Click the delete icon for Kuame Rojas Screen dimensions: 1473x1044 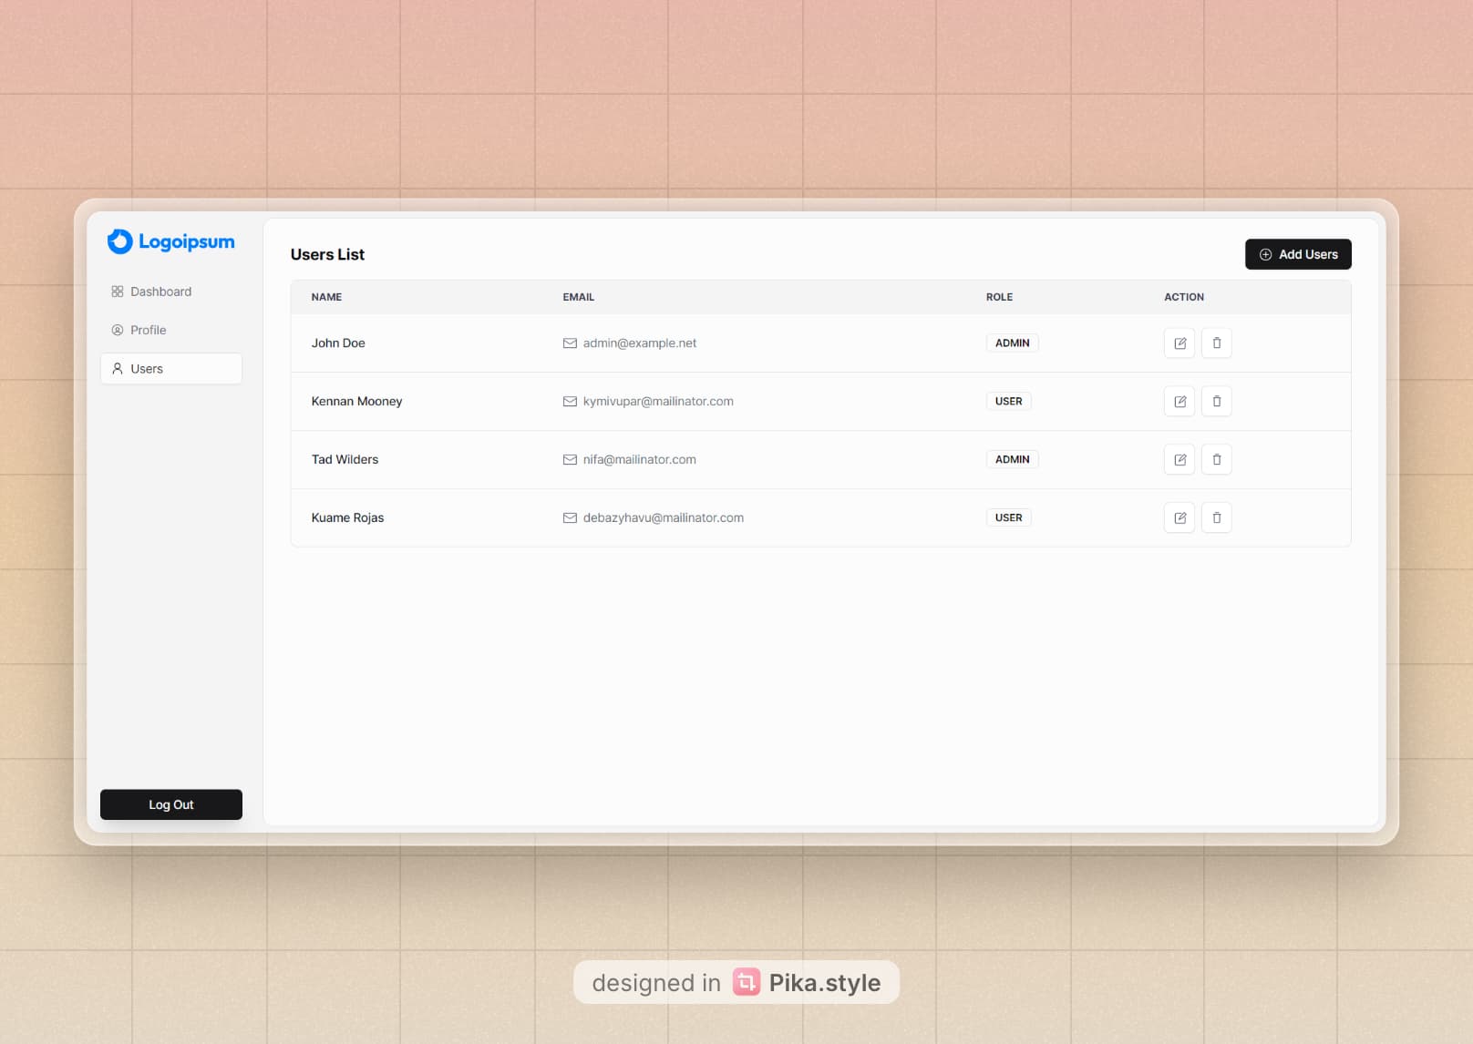pos(1217,517)
